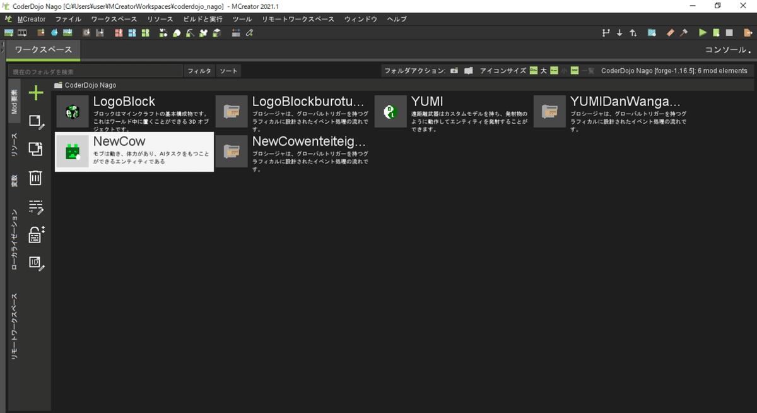Open the フィルタ filter dropdown
Viewport: 757px width, 413px height.
tap(199, 71)
